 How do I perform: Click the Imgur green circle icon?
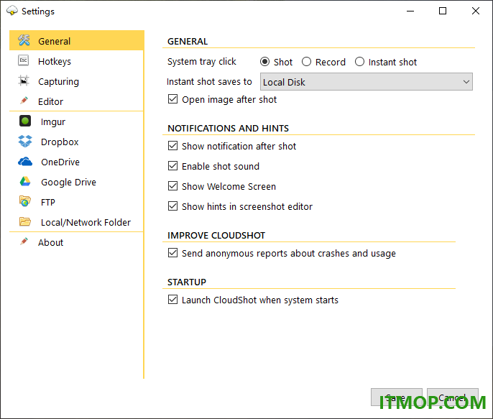click(x=25, y=121)
